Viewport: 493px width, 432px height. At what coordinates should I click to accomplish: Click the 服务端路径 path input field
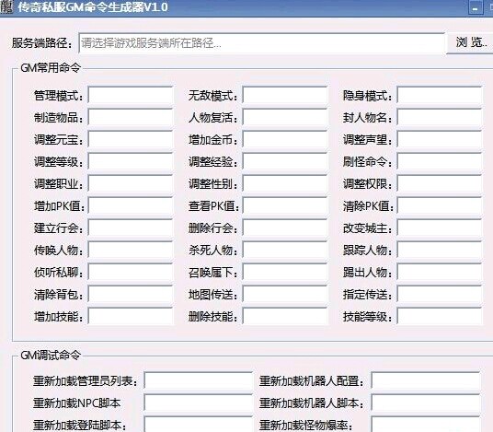(261, 43)
